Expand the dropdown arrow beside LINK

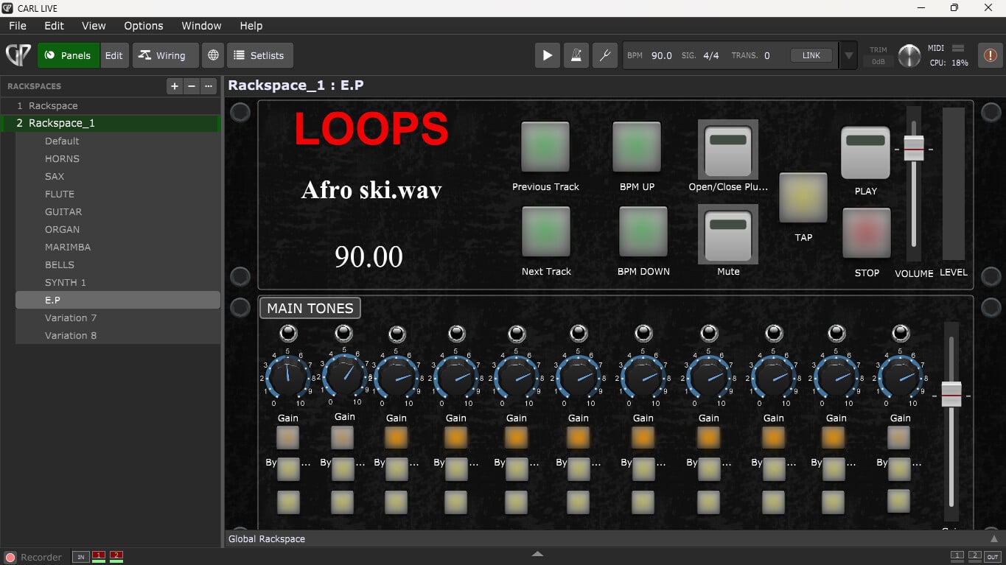[849, 55]
